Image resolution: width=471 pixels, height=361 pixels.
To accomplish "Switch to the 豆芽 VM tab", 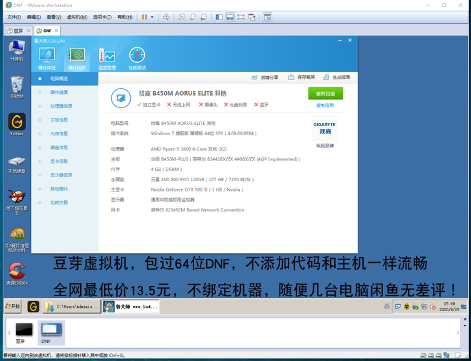I will [x=17, y=30].
